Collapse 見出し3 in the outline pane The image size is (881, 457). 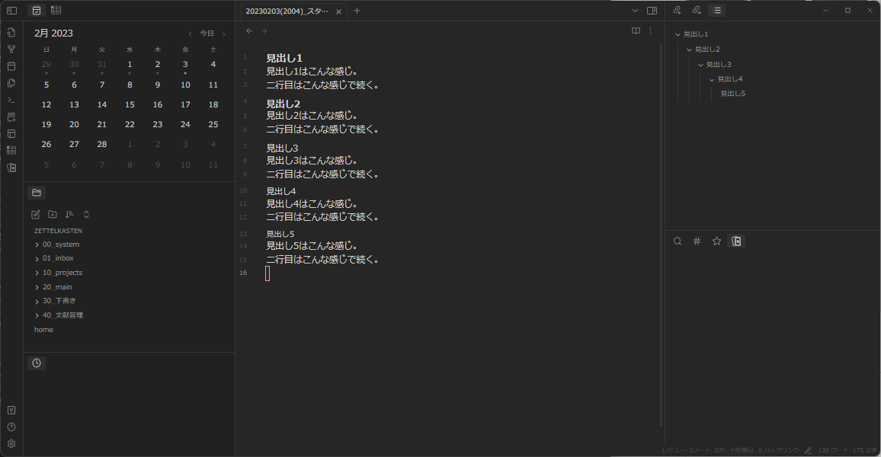pyautogui.click(x=700, y=63)
